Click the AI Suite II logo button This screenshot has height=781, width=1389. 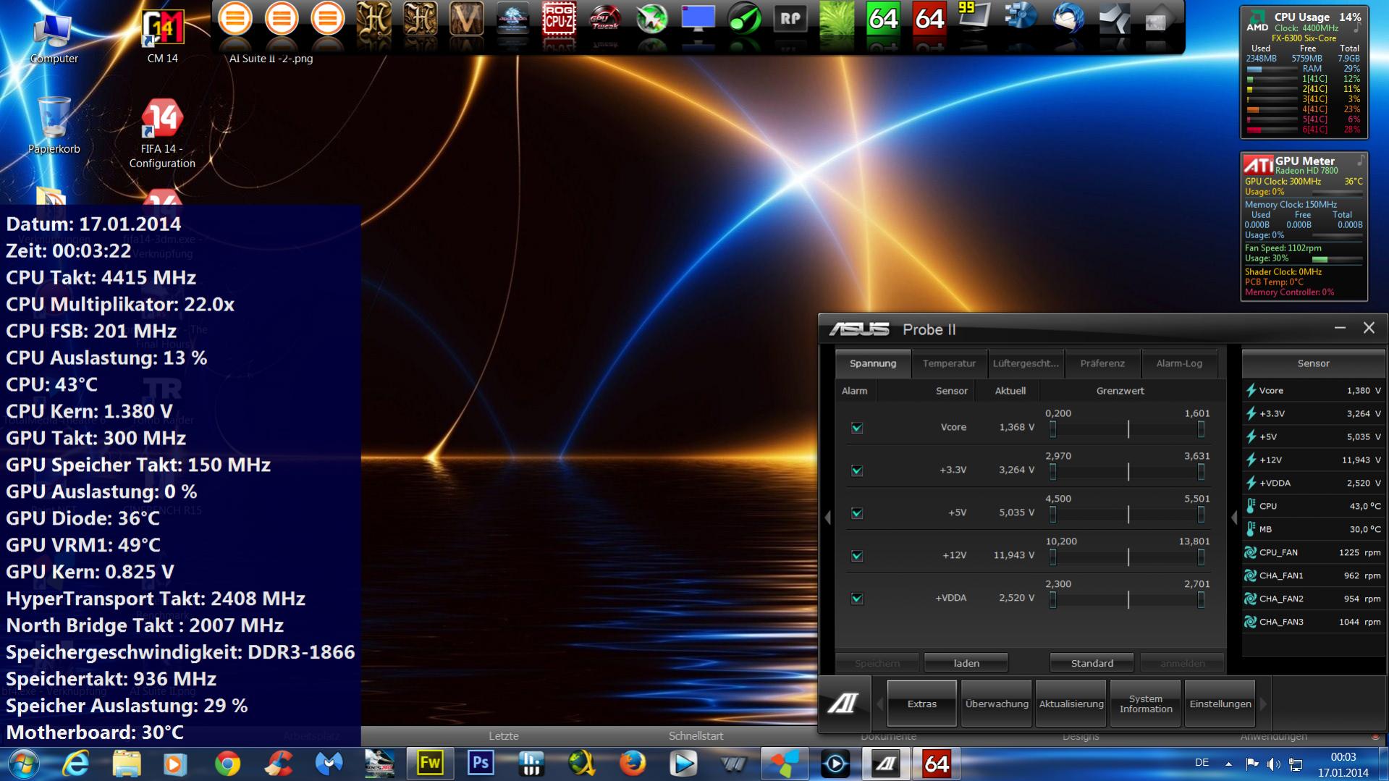(x=843, y=703)
